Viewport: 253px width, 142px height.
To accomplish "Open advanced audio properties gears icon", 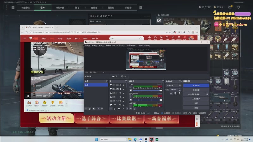I will point(130,109).
